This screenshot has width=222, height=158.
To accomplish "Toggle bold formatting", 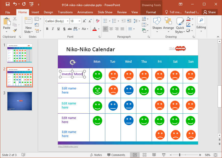I will 47,29.
